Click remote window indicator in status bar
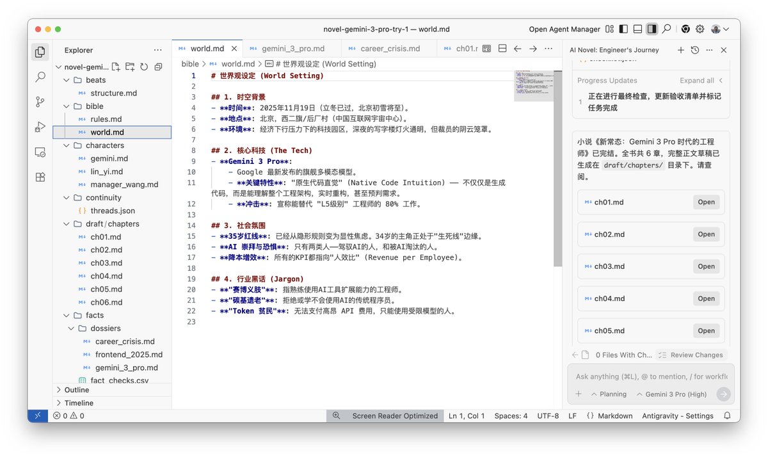The image size is (768, 459). (38, 415)
